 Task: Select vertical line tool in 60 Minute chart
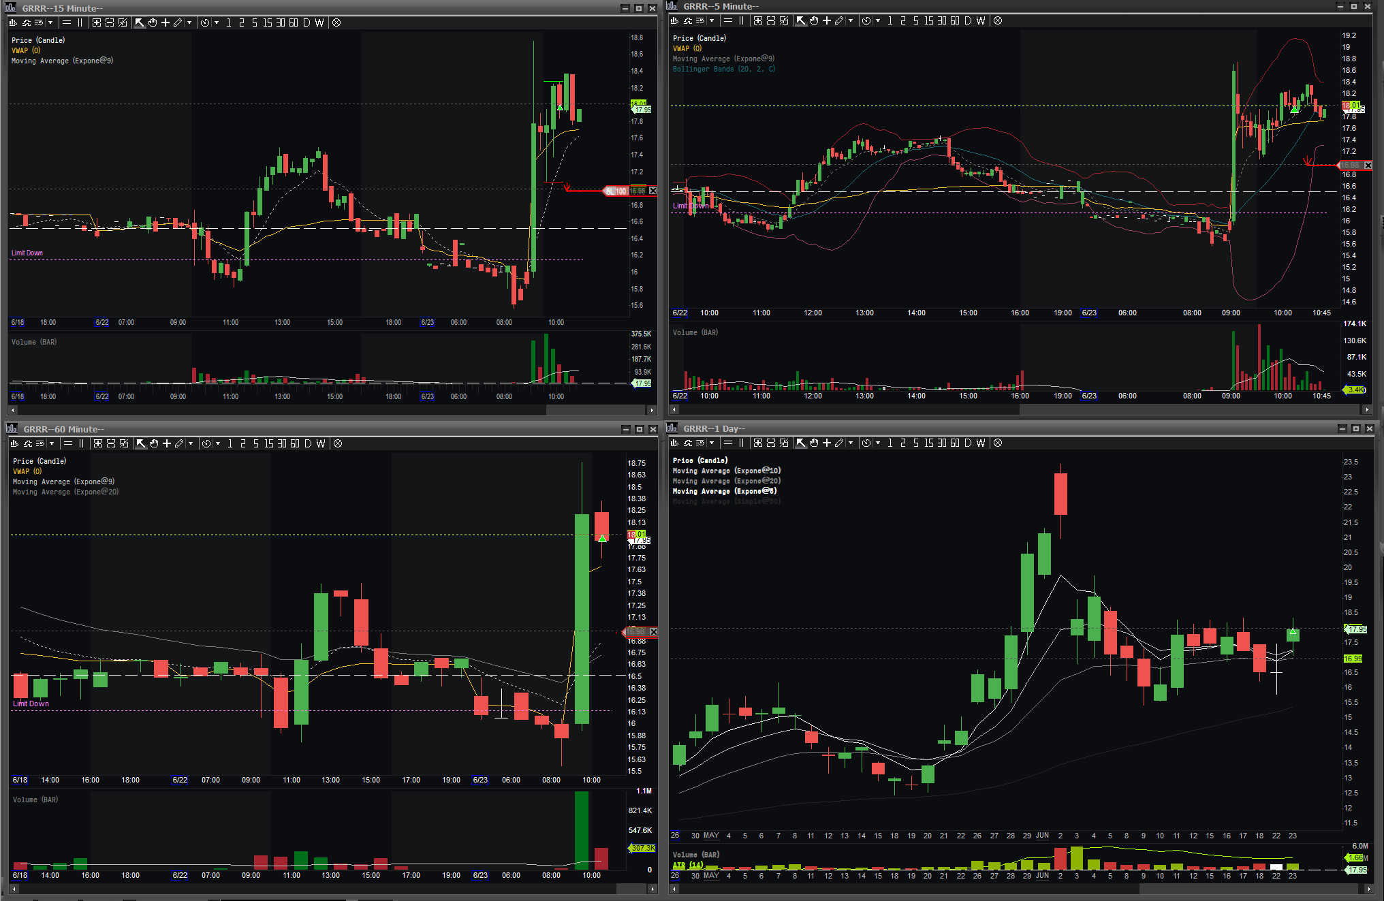tap(82, 443)
